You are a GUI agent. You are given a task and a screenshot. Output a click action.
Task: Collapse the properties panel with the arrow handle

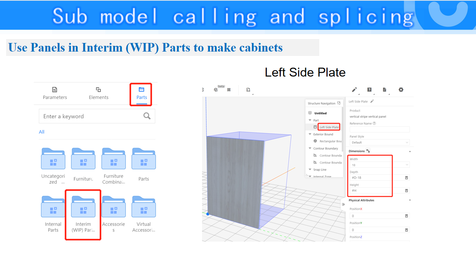click(x=343, y=204)
